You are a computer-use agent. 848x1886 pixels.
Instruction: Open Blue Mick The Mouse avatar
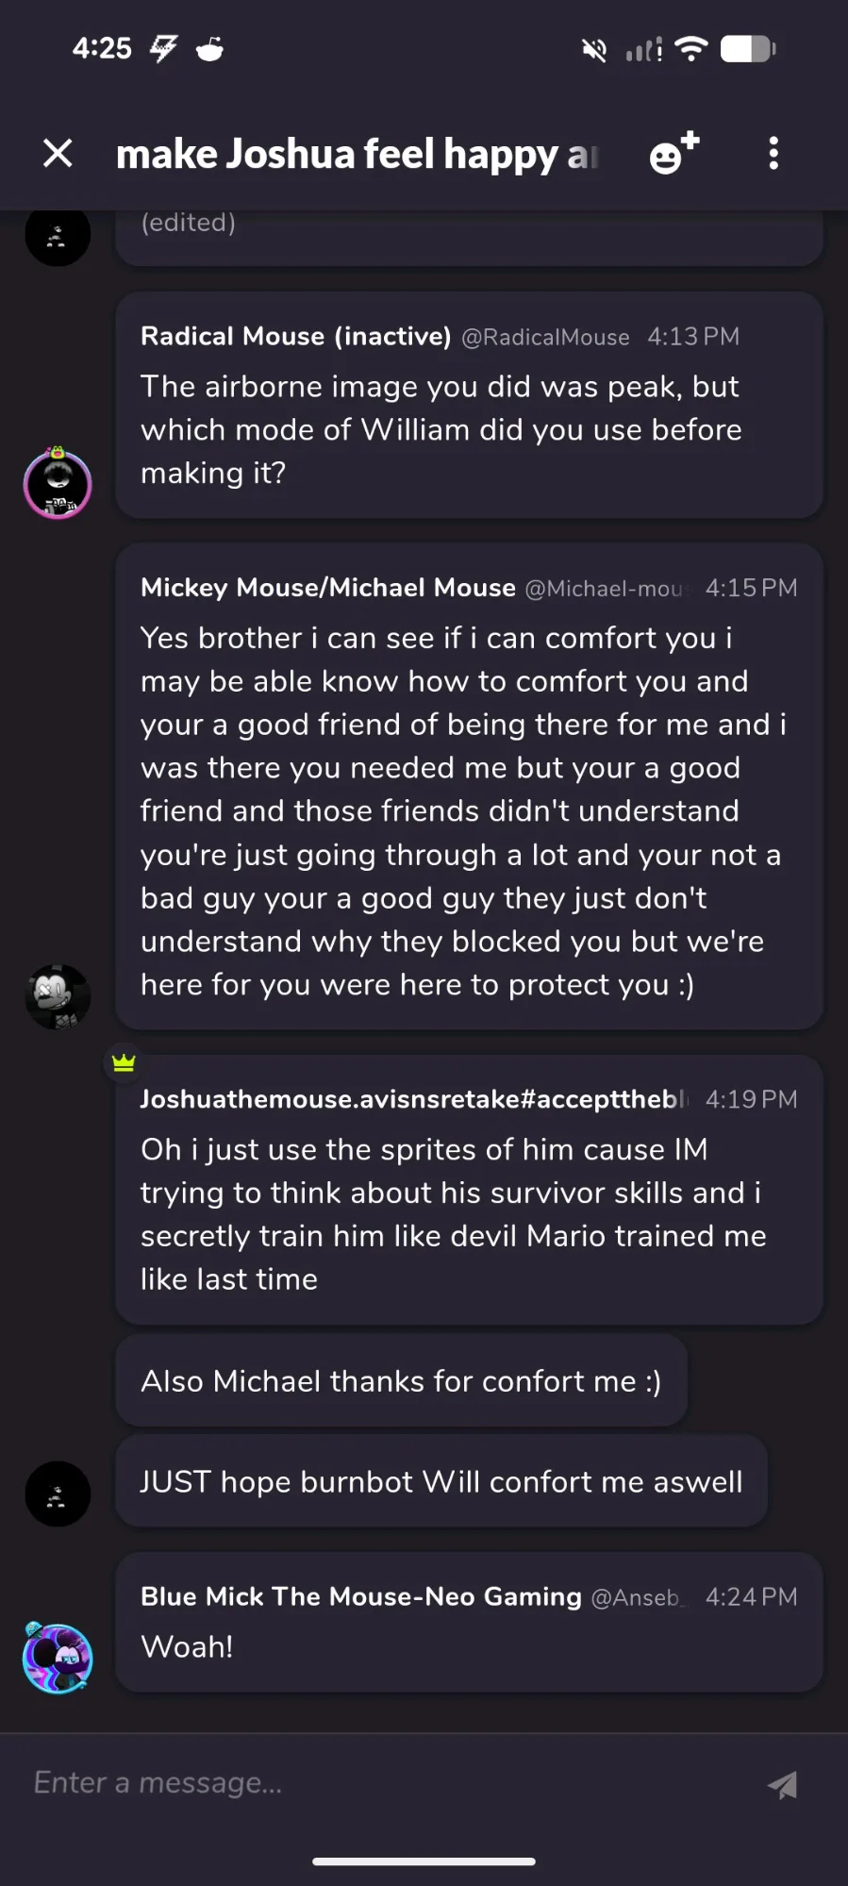coord(58,1658)
